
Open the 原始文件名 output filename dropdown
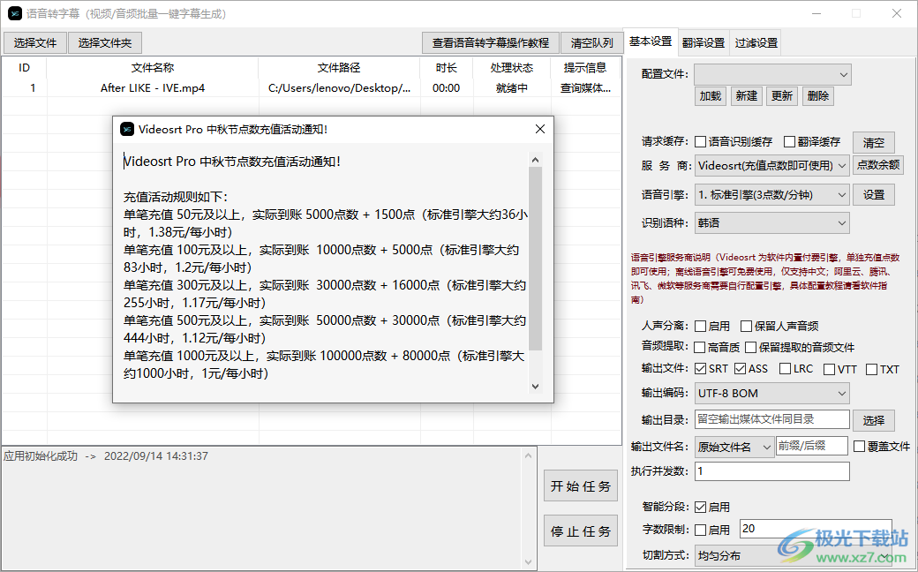(x=734, y=447)
